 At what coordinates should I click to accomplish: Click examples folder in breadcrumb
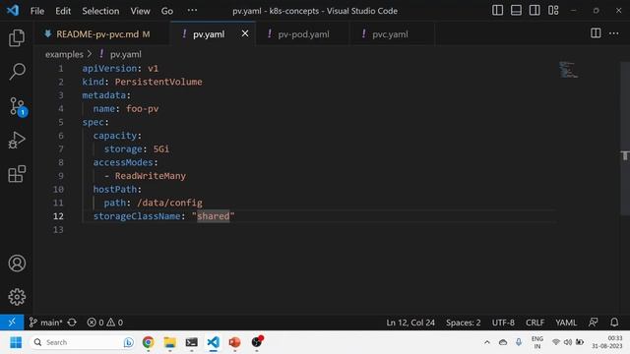pos(64,54)
